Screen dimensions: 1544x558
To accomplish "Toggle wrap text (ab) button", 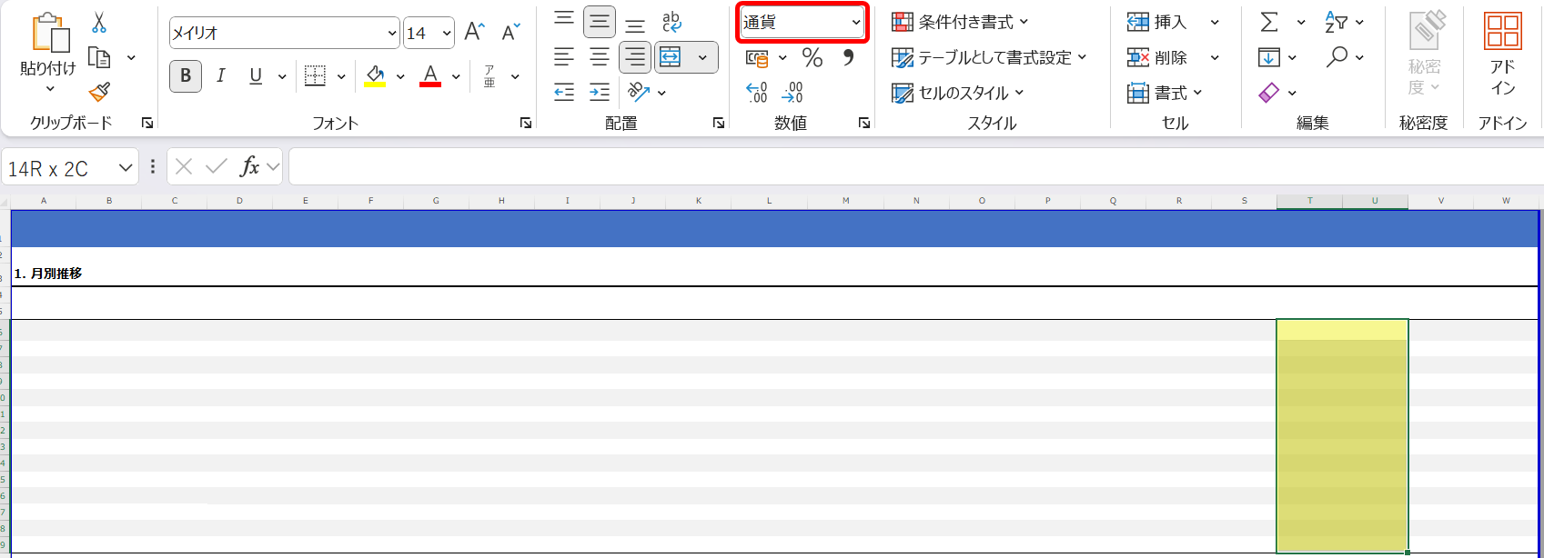I will click(x=671, y=22).
